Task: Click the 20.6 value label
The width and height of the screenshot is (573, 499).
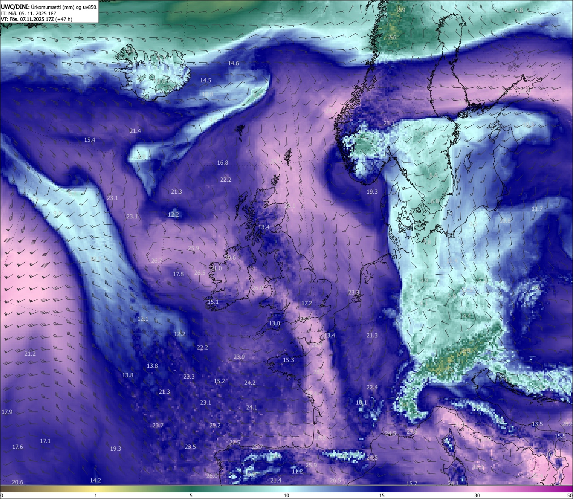Action: pyautogui.click(x=17, y=482)
